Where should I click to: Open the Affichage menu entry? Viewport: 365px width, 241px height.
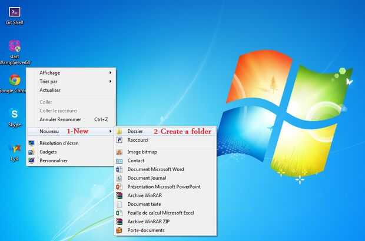(x=71, y=73)
